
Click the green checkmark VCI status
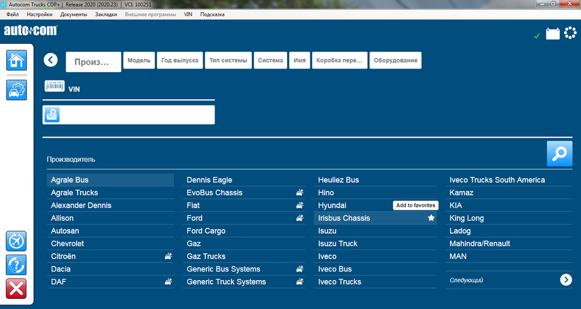tap(537, 36)
